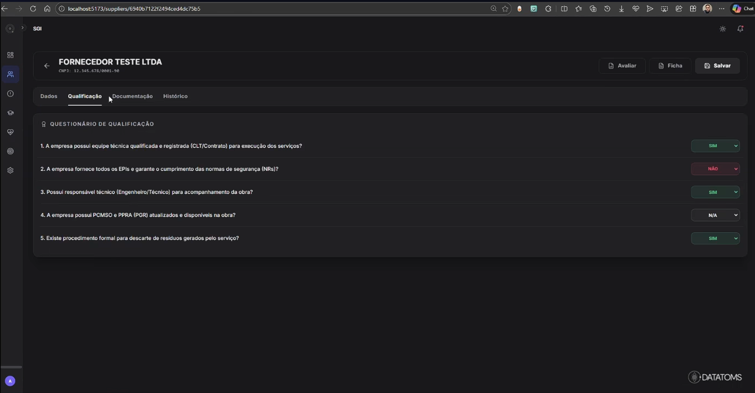This screenshot has height=393, width=755.
Task: Open Copilot Chat button
Action: tap(743, 9)
